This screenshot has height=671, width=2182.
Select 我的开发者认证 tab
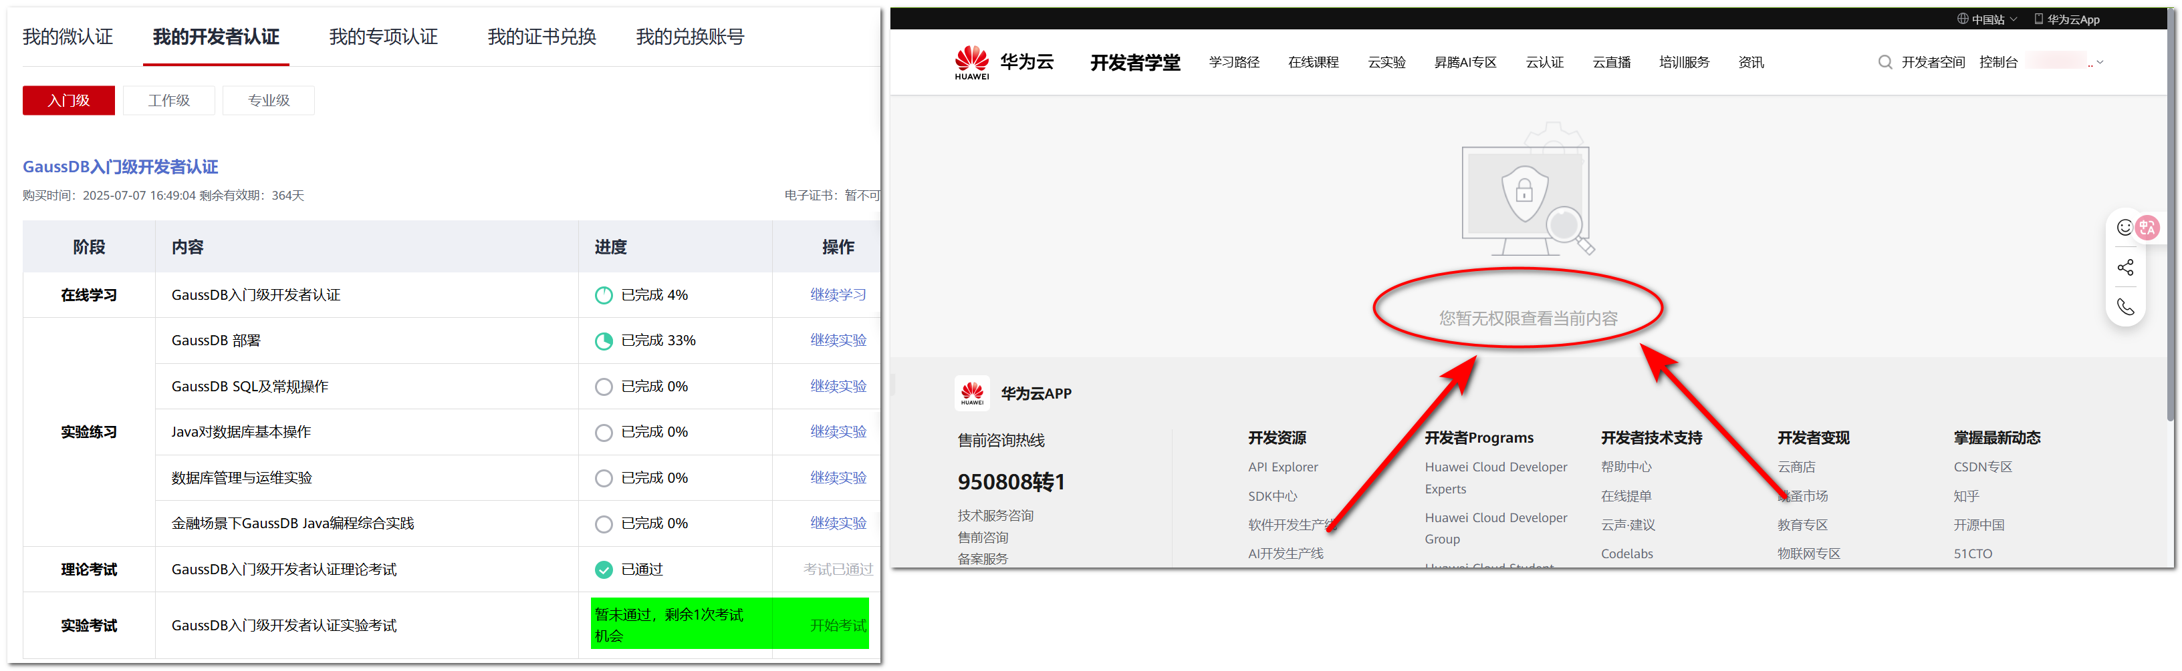tap(215, 36)
